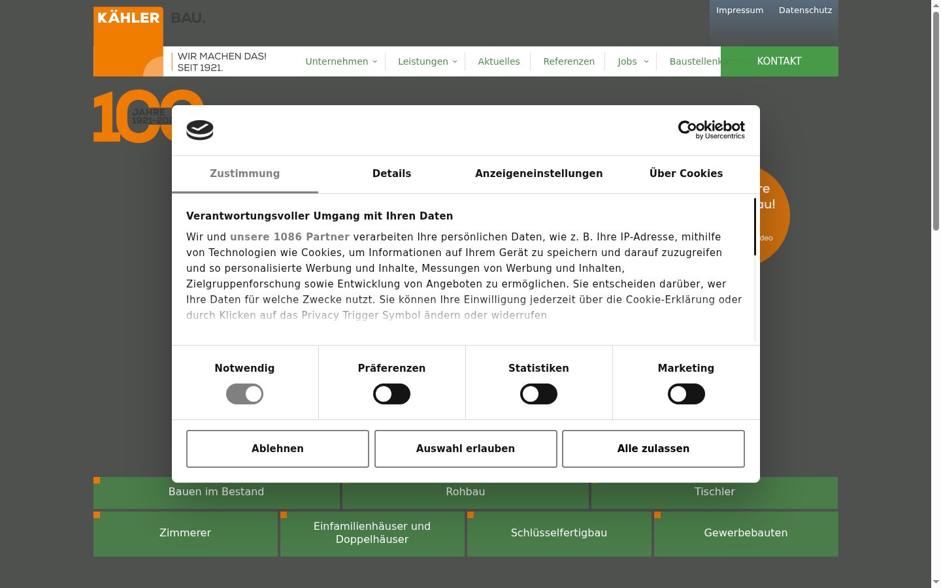Screen dimensions: 941x588
Task: Click the orange circular video badge
Action: (x=775, y=216)
